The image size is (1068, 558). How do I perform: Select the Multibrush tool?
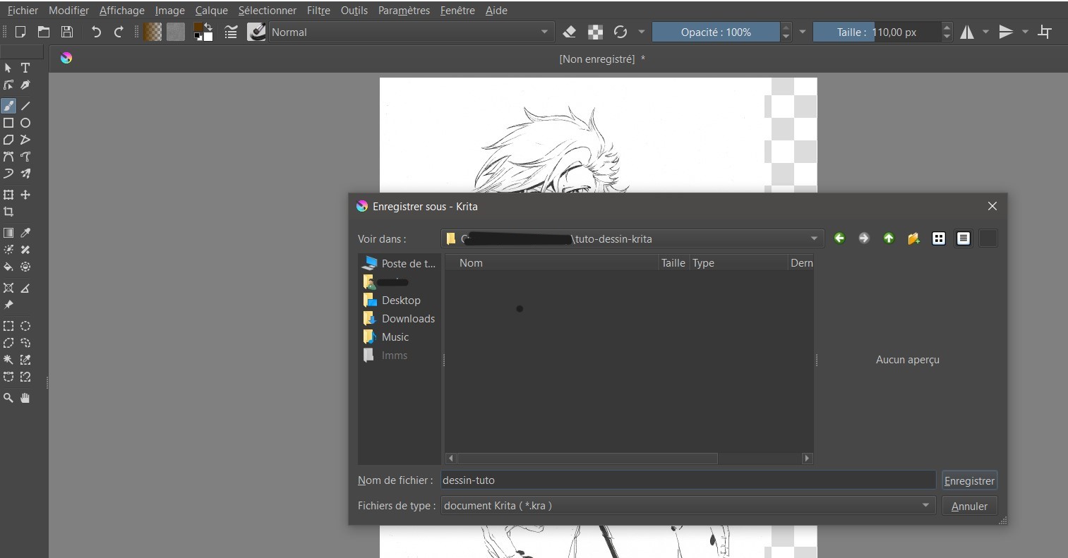[25, 174]
